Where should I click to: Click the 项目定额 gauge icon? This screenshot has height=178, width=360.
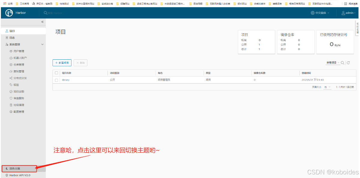point(11,91)
